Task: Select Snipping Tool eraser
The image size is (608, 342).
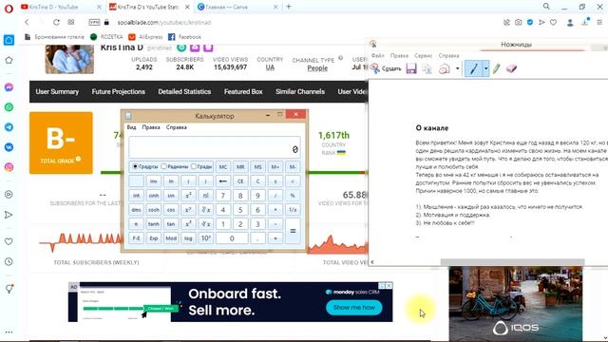Action: pos(511,68)
